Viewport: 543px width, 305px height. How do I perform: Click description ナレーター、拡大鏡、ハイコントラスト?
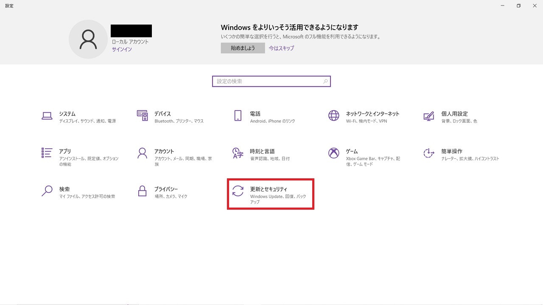click(x=470, y=159)
